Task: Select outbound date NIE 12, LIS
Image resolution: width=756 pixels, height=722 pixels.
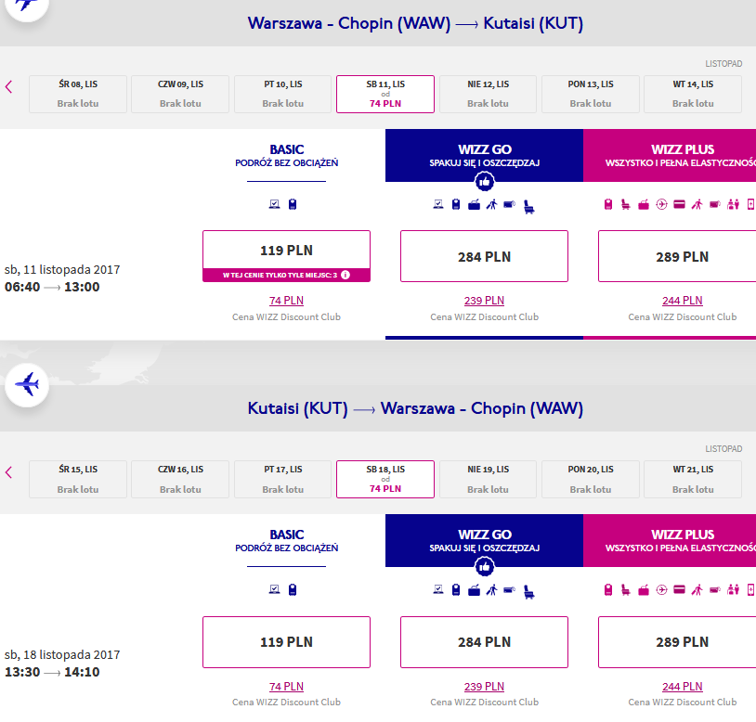Action: pyautogui.click(x=488, y=94)
